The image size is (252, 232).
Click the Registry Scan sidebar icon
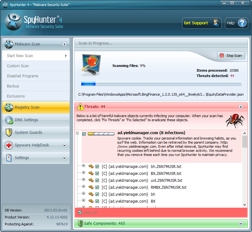(9, 107)
